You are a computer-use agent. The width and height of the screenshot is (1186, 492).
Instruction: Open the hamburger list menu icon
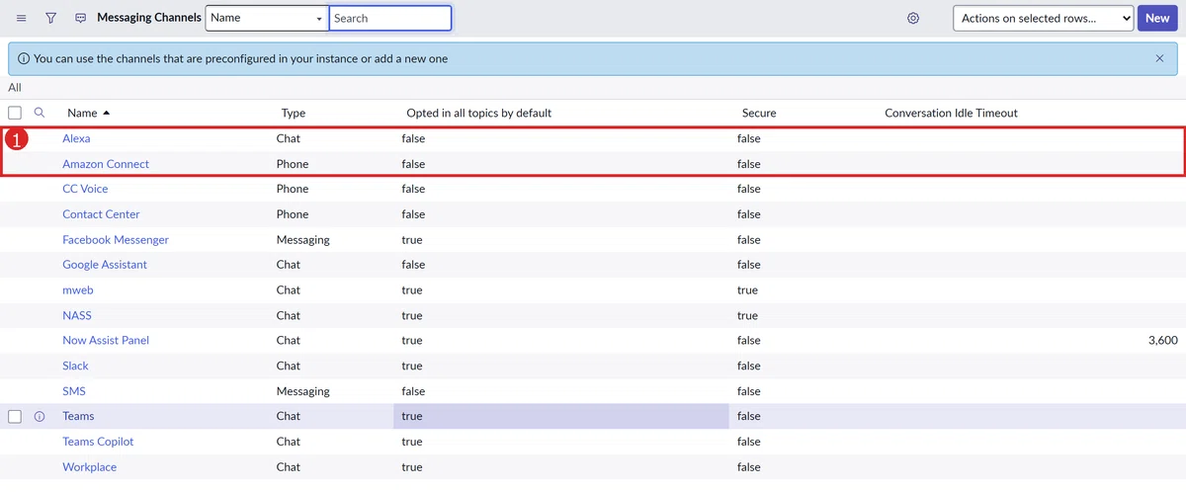pyautogui.click(x=22, y=18)
